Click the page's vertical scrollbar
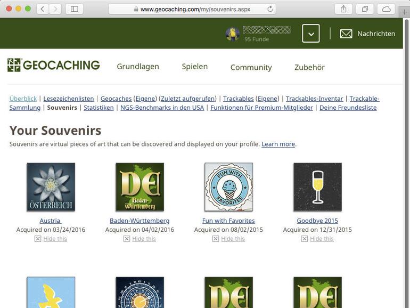Viewport: 410px width, 308px height. [407, 163]
